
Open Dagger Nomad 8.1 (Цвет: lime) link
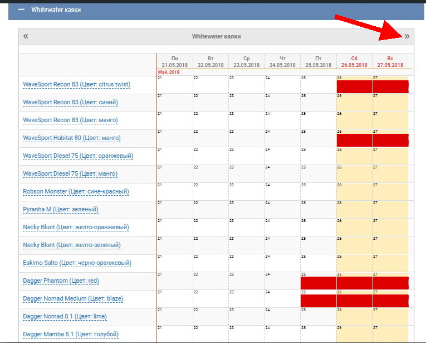[65, 316]
